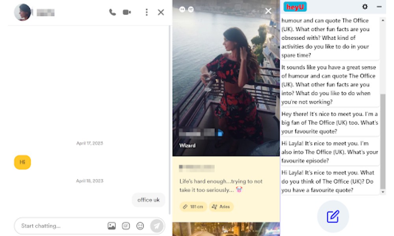Image resolution: width=394 pixels, height=236 pixels.
Task: Open the chat's three-dot options menu
Action: click(x=147, y=12)
